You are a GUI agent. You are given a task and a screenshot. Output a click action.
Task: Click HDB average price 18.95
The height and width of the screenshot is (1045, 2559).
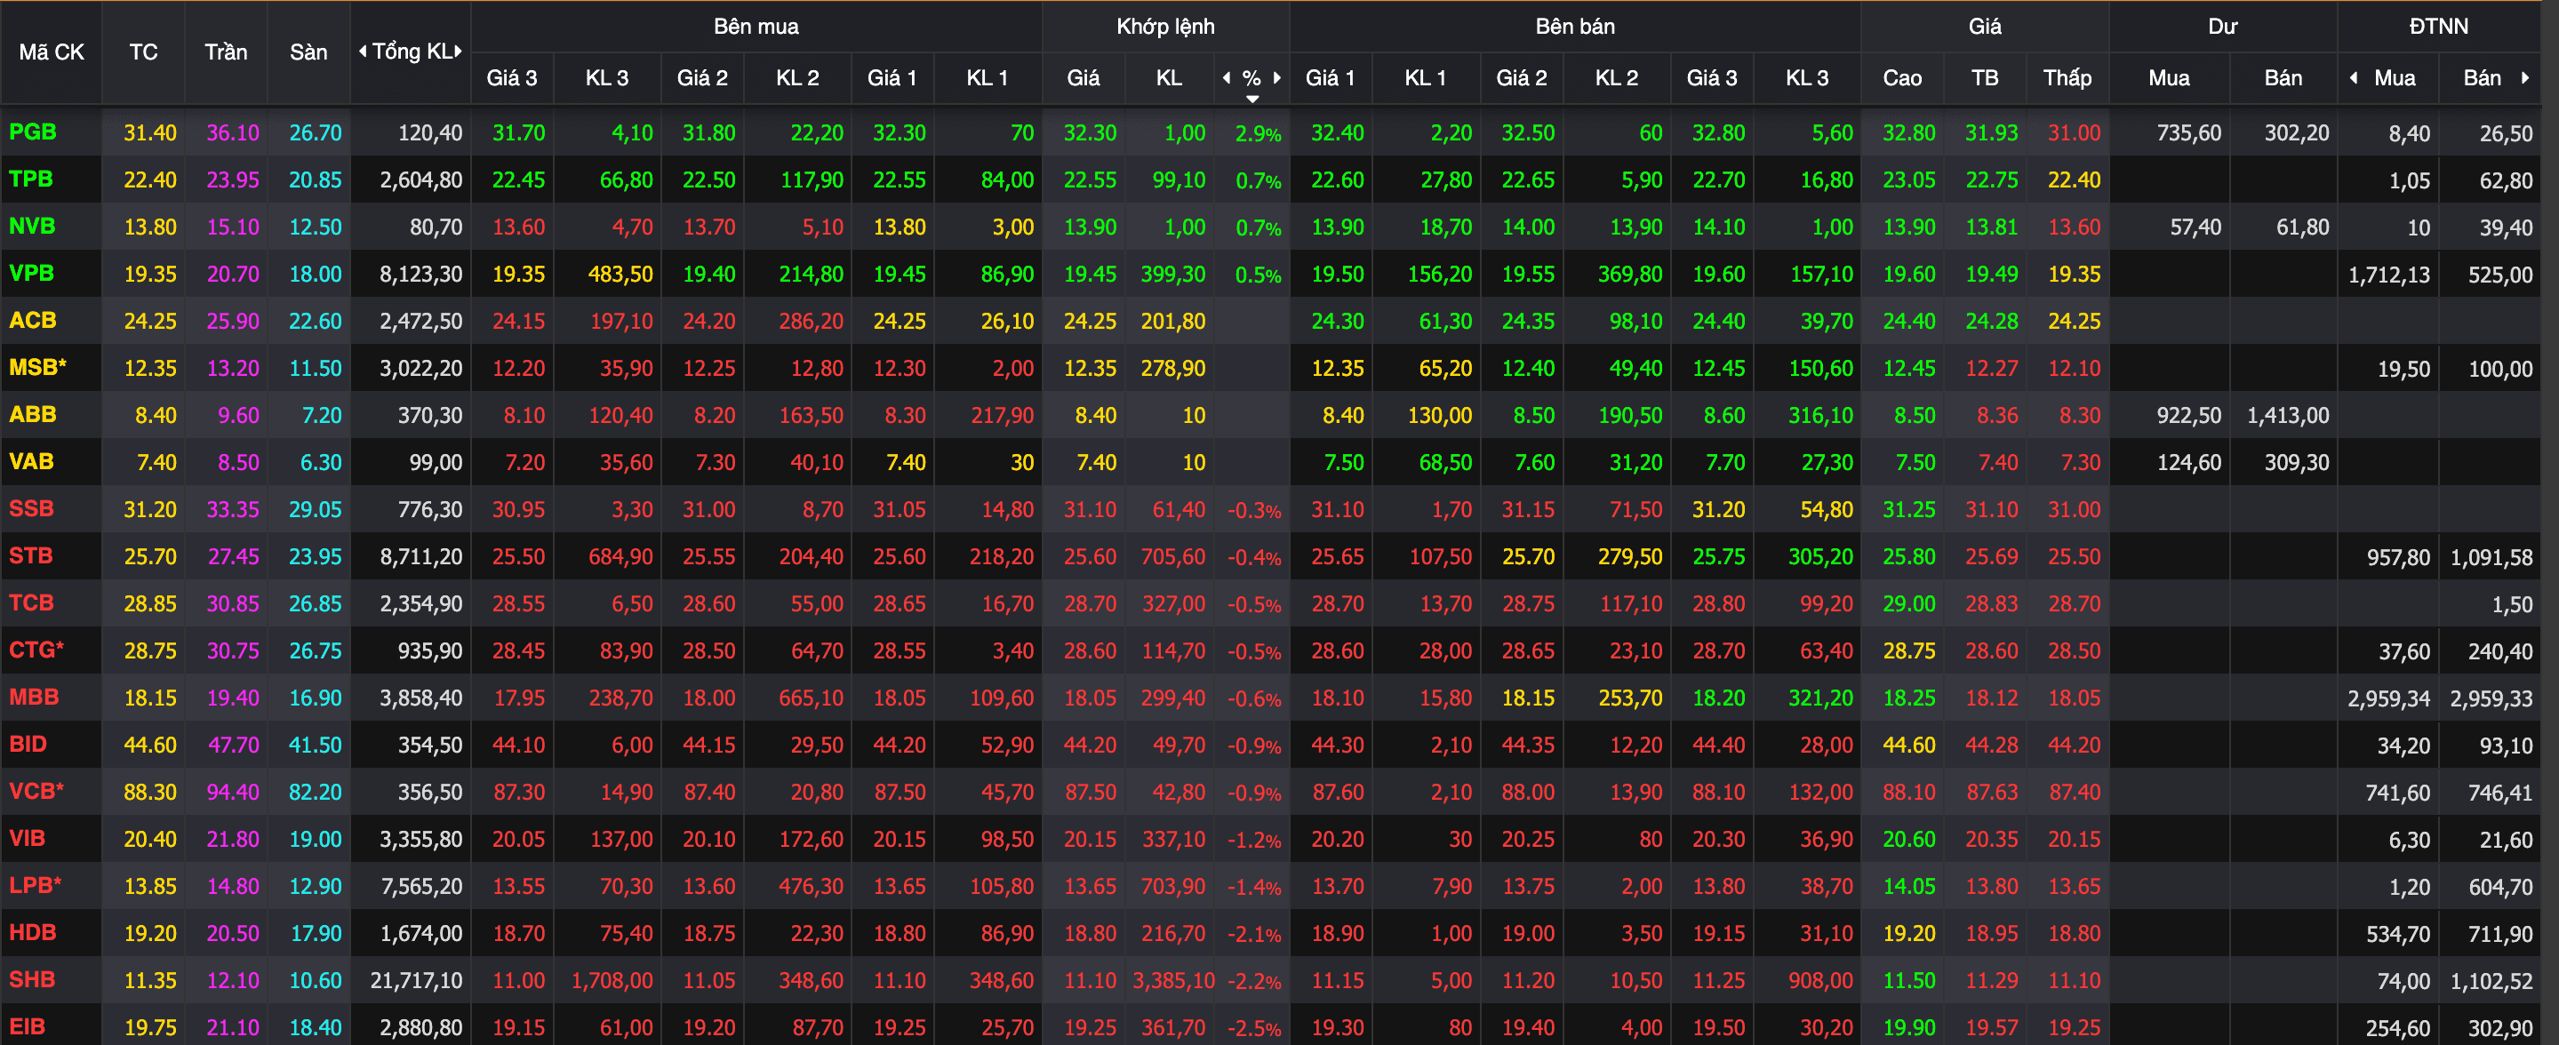pos(1991,934)
